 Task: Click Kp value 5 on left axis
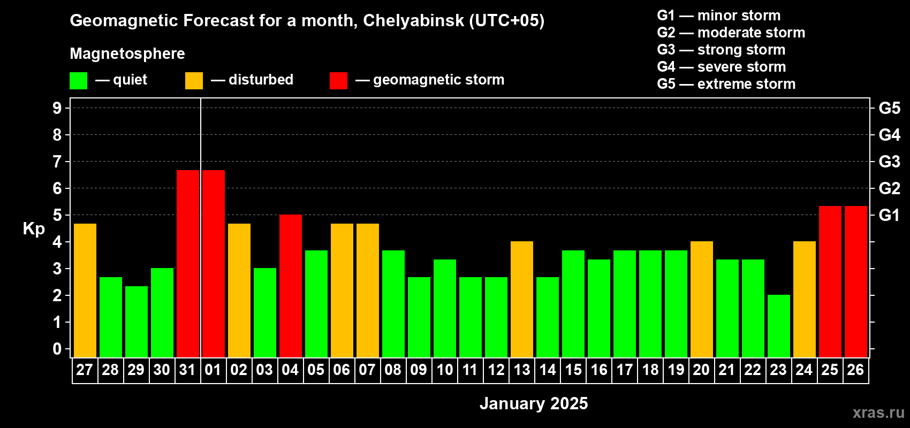click(57, 215)
